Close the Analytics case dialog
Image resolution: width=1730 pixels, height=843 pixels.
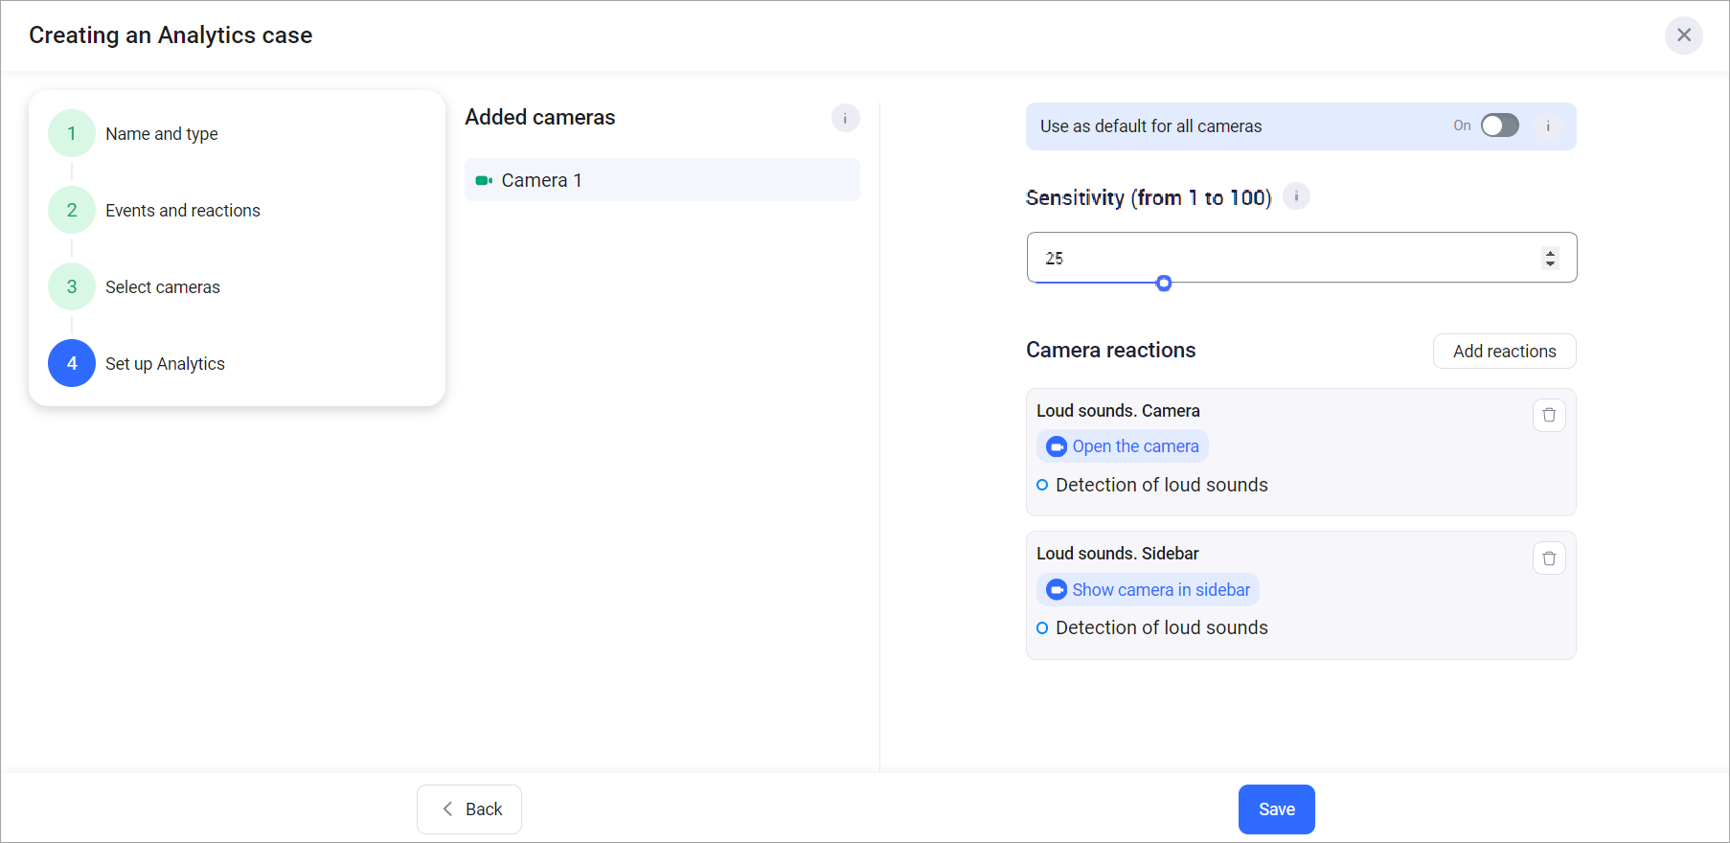click(1683, 35)
